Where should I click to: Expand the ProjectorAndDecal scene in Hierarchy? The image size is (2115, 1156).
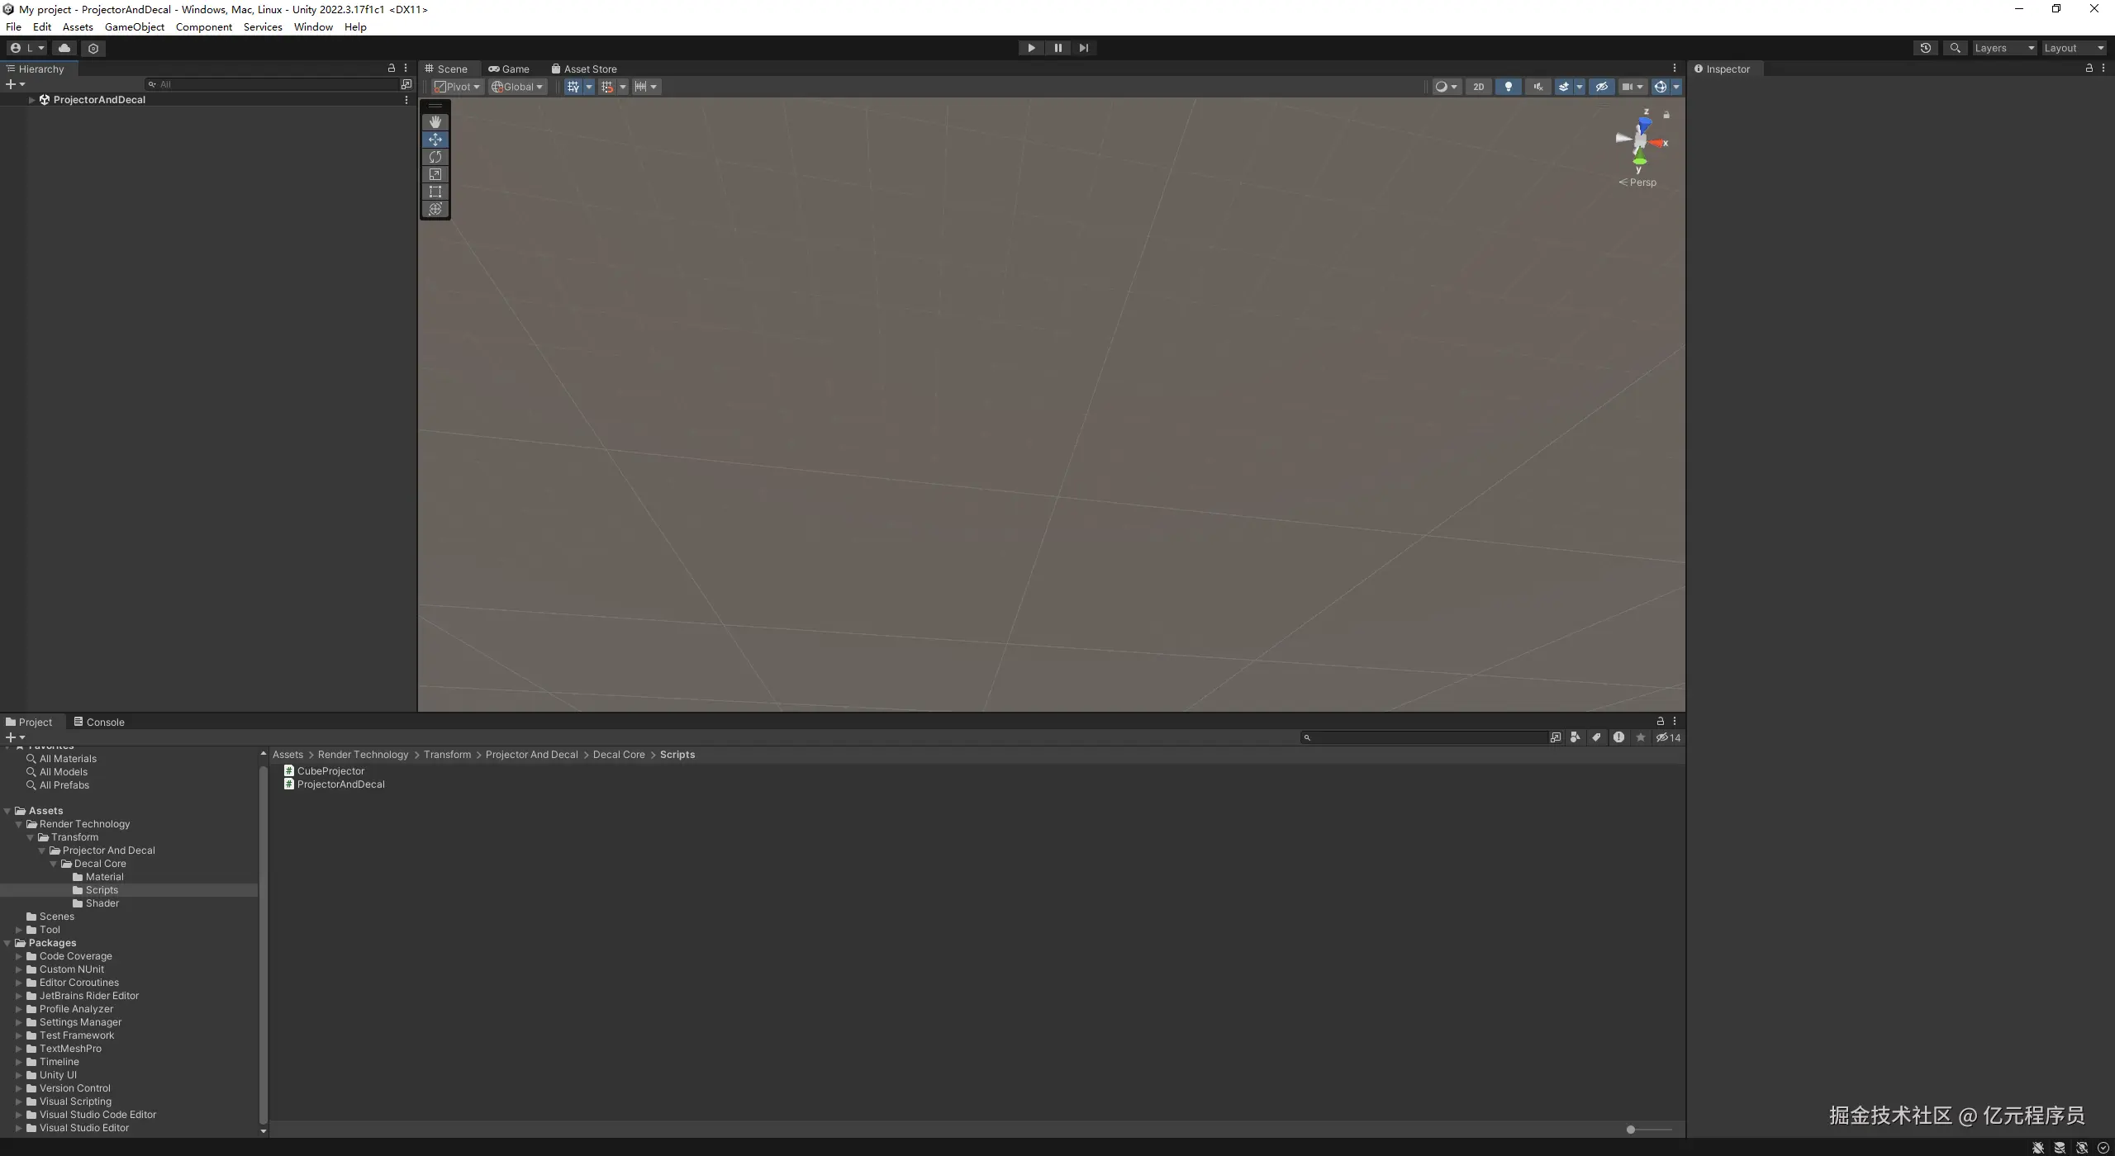point(32,100)
